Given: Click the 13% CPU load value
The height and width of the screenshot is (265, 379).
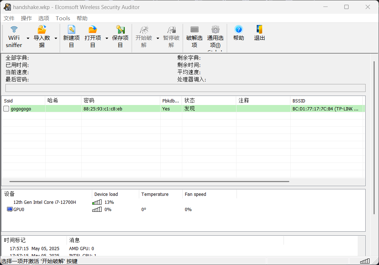Looking at the screenshot, I should [x=109, y=202].
